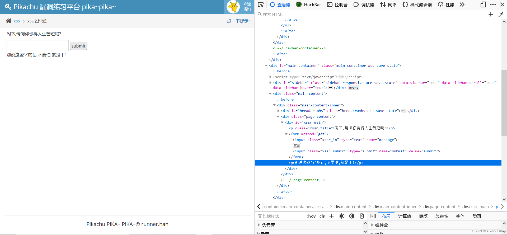Open the 计算值 computed tab
The width and height of the screenshot is (507, 235).
pos(405,216)
